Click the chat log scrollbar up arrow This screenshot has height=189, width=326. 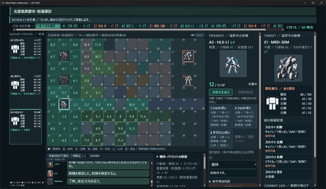click(x=152, y=163)
